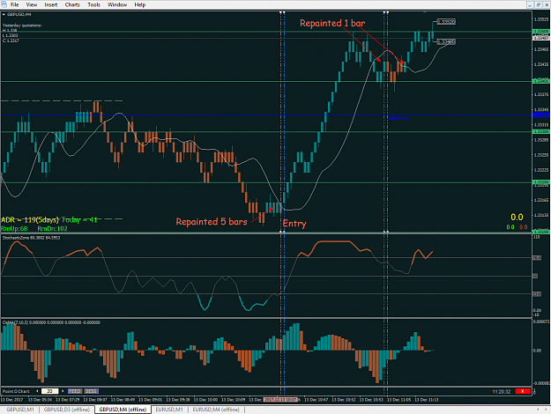The width and height of the screenshot is (551, 414).
Task: Click the '13 Dec 2017' time axis label
Action: [12, 400]
